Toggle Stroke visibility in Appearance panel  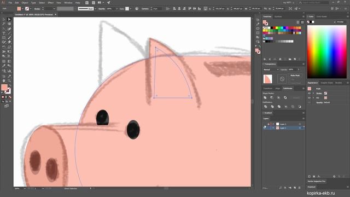pyautogui.click(x=310, y=94)
